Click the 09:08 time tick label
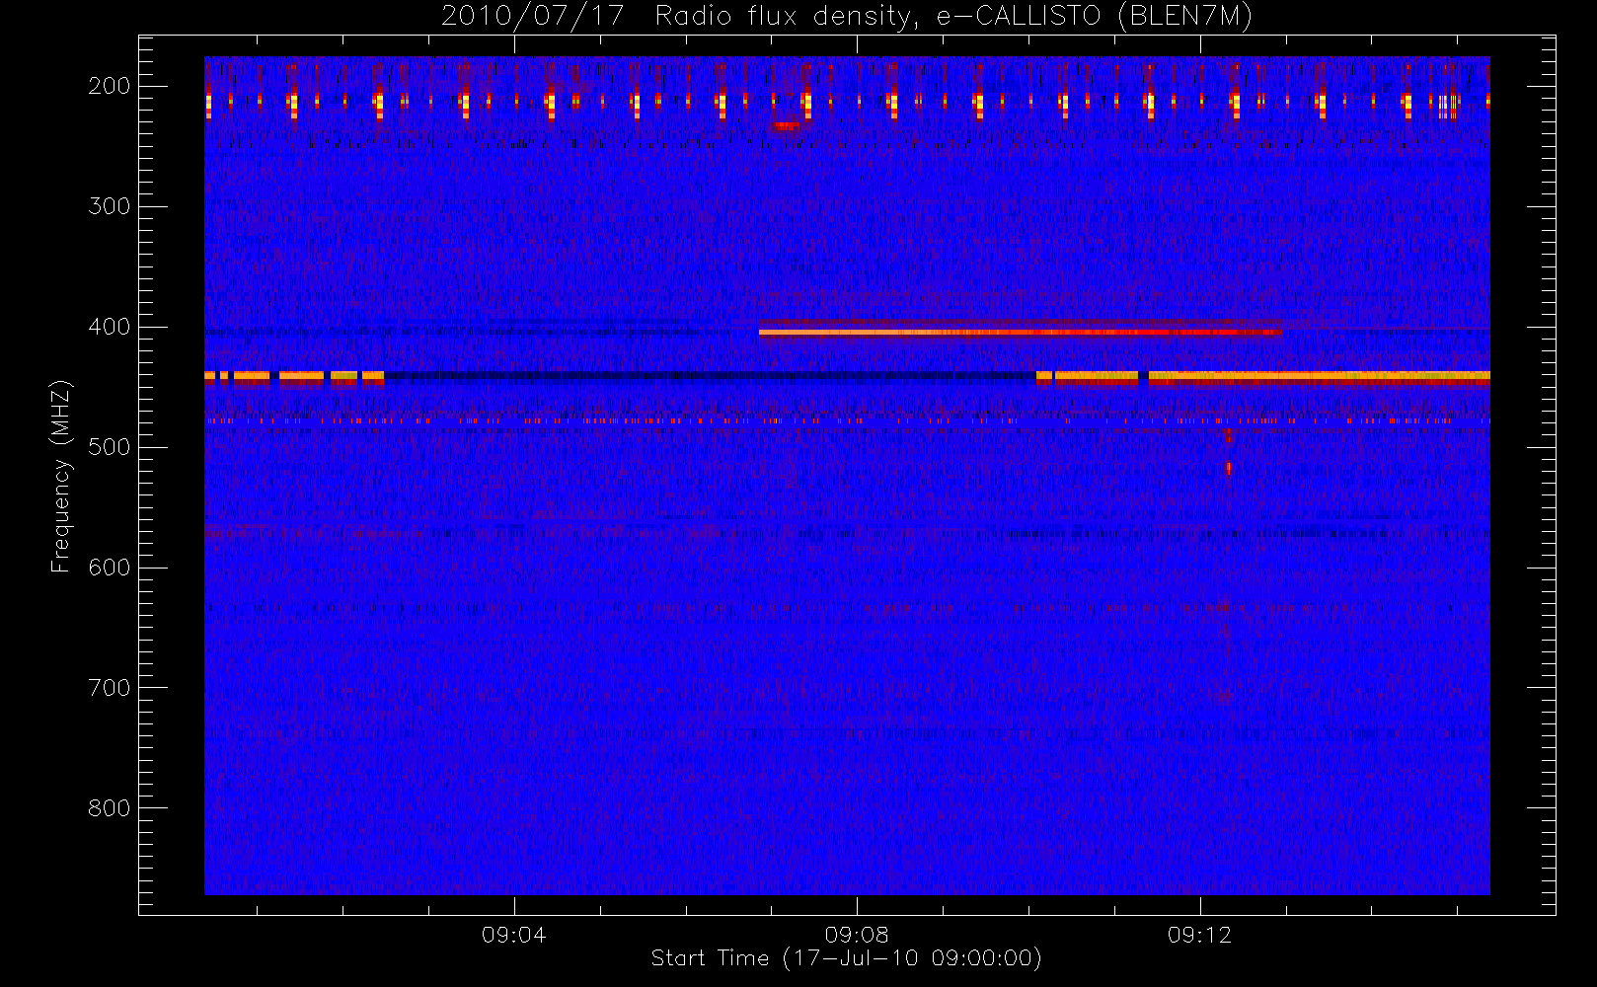Screen dimensions: 1597x987 coord(857,935)
